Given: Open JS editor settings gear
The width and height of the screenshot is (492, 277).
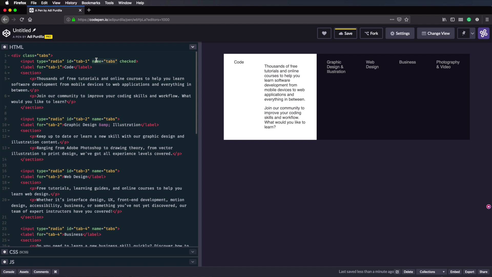Looking at the screenshot, I should pyautogui.click(x=5, y=262).
